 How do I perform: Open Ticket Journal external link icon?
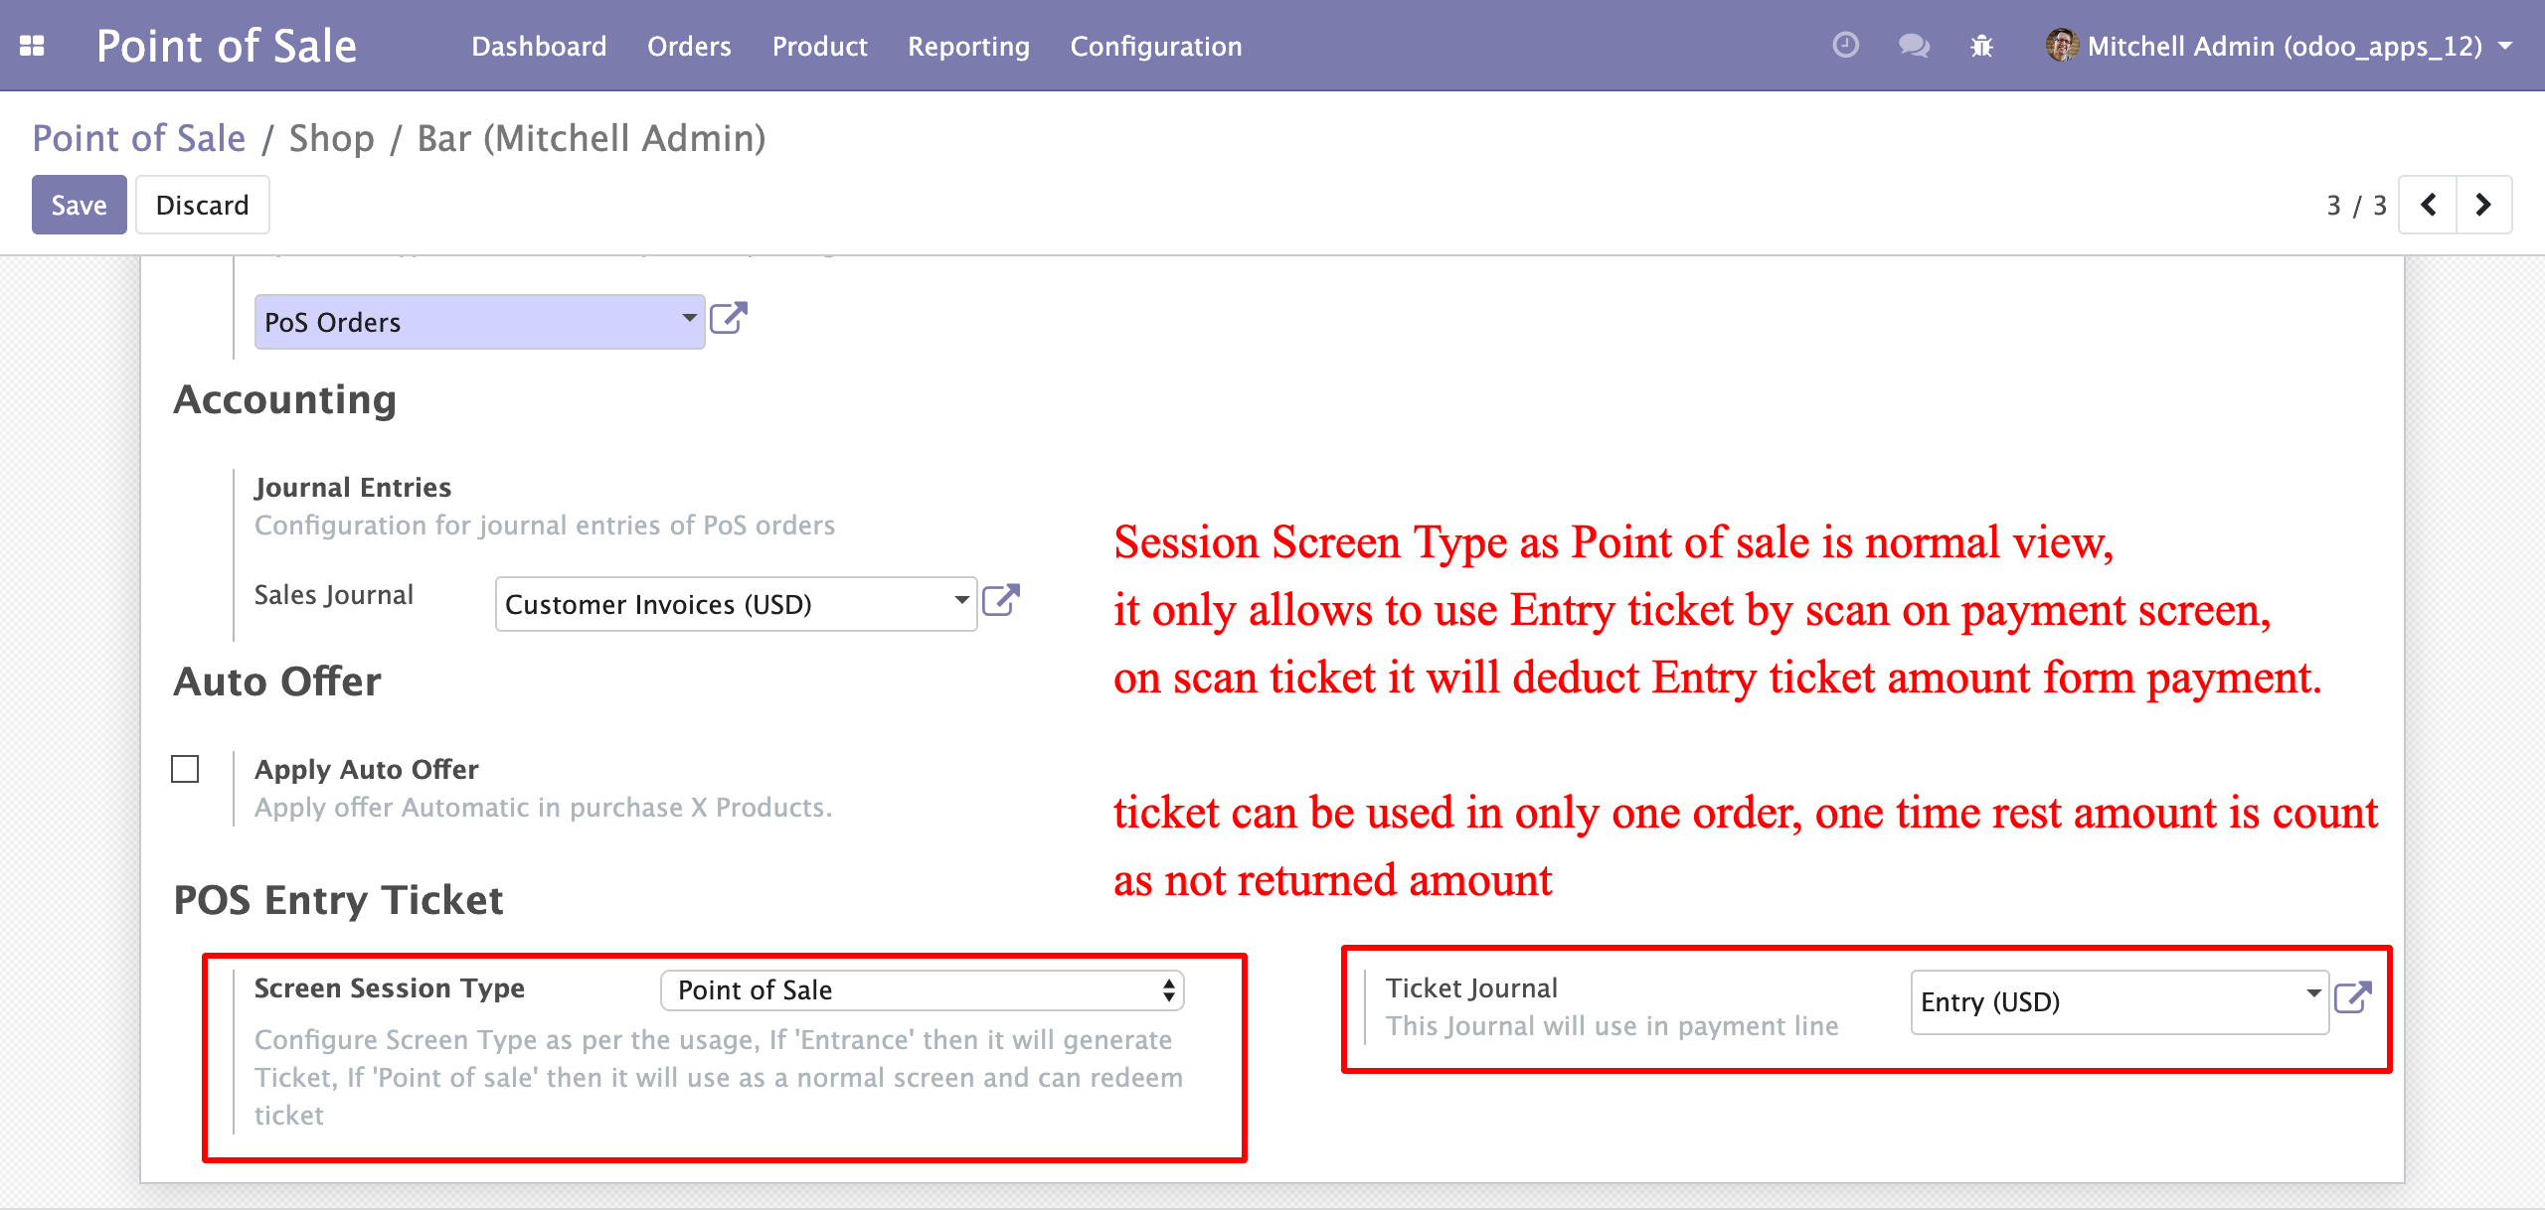pos(2353,998)
